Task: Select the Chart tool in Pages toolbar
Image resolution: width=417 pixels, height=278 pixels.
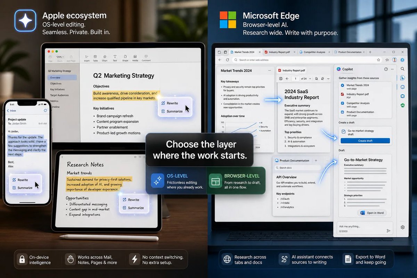Action: (x=105, y=58)
